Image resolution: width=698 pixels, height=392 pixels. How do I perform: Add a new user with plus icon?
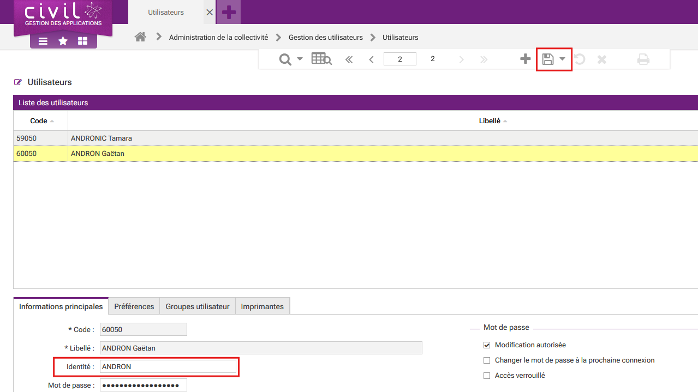525,59
